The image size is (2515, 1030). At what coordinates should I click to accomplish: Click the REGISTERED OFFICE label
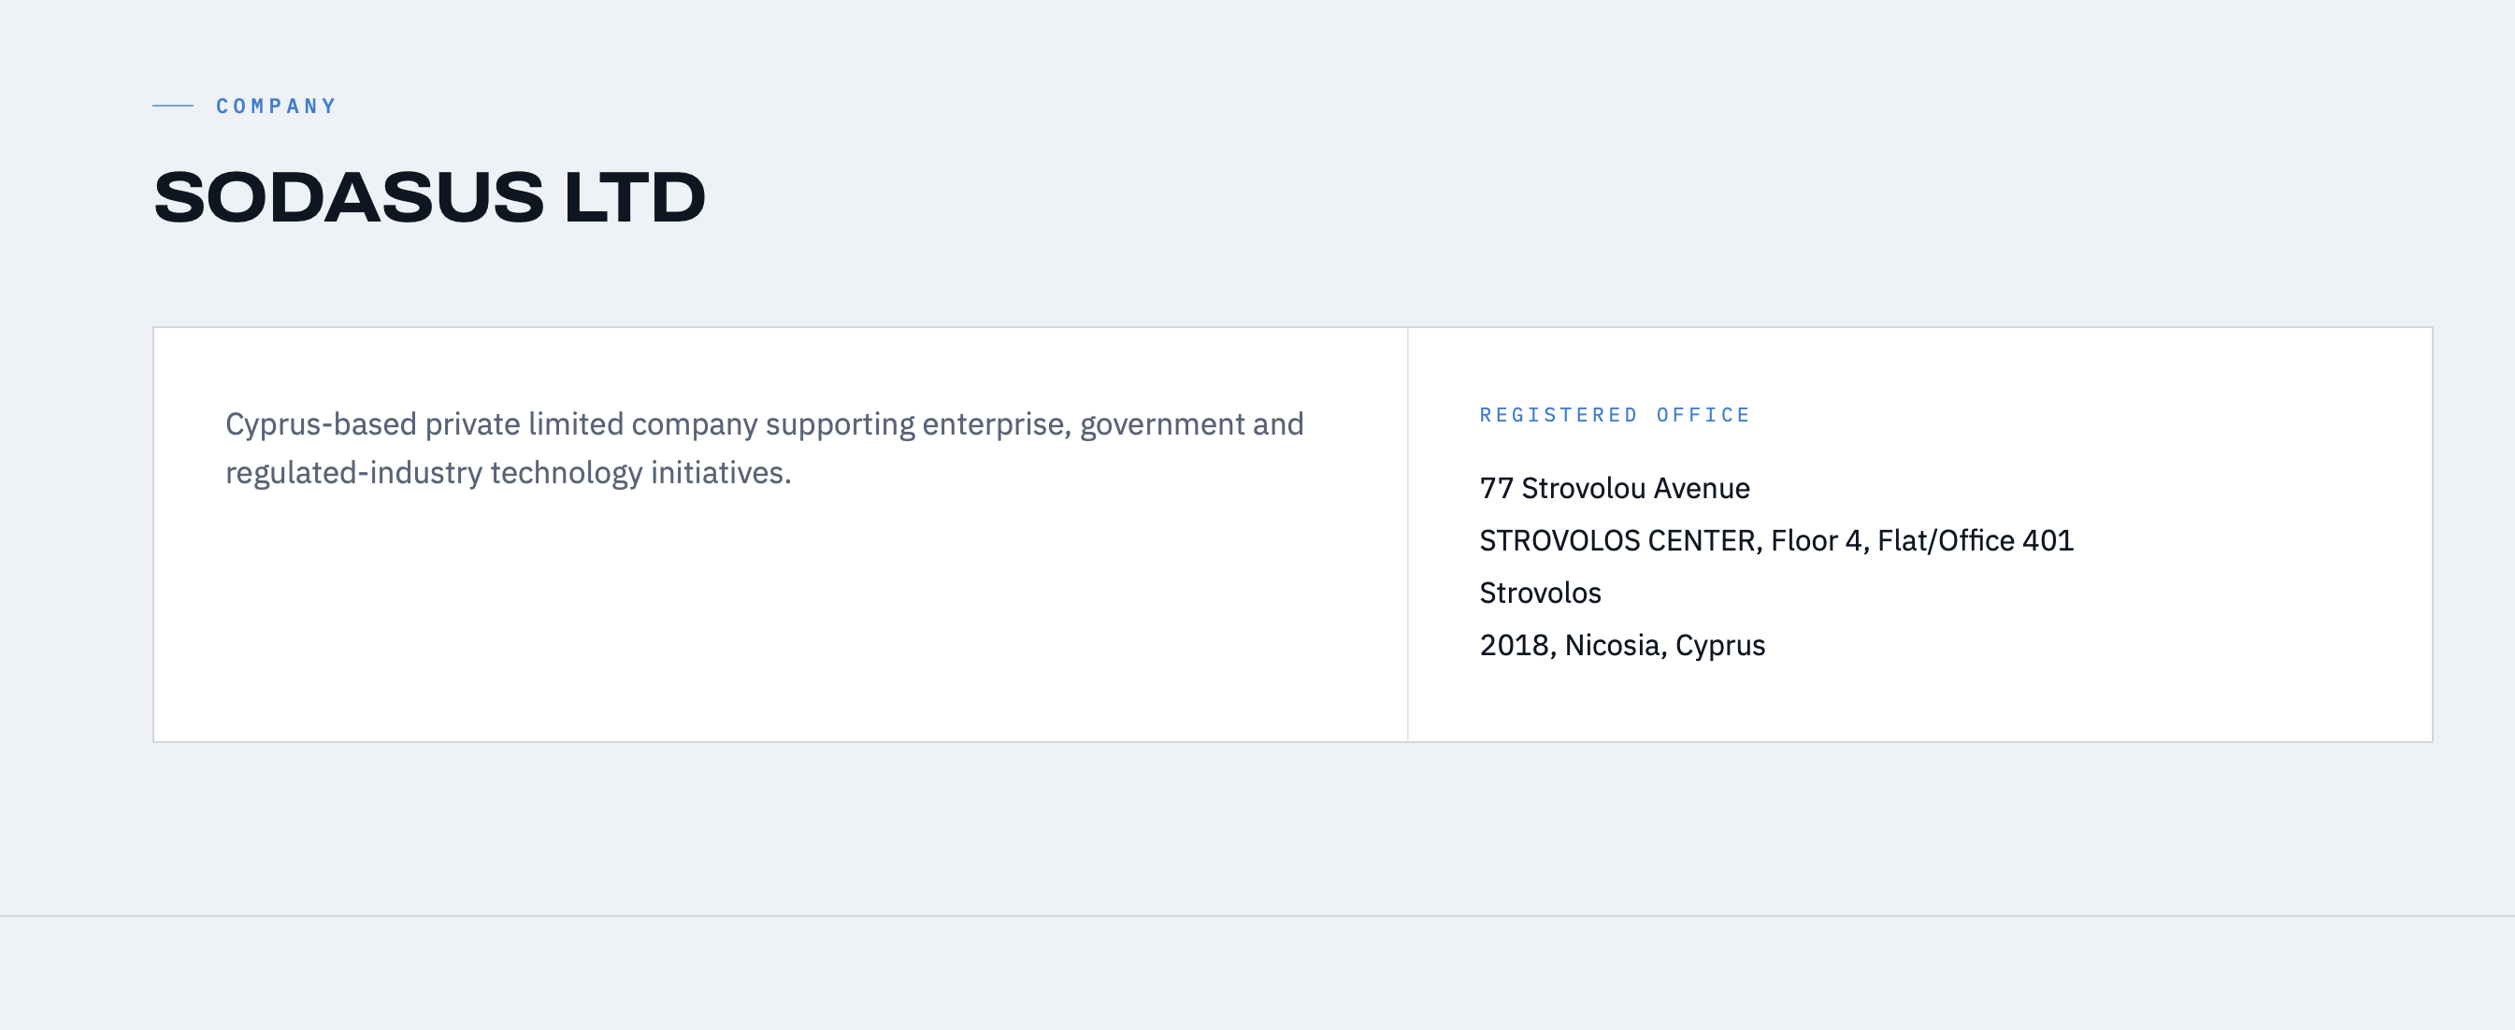[1615, 415]
